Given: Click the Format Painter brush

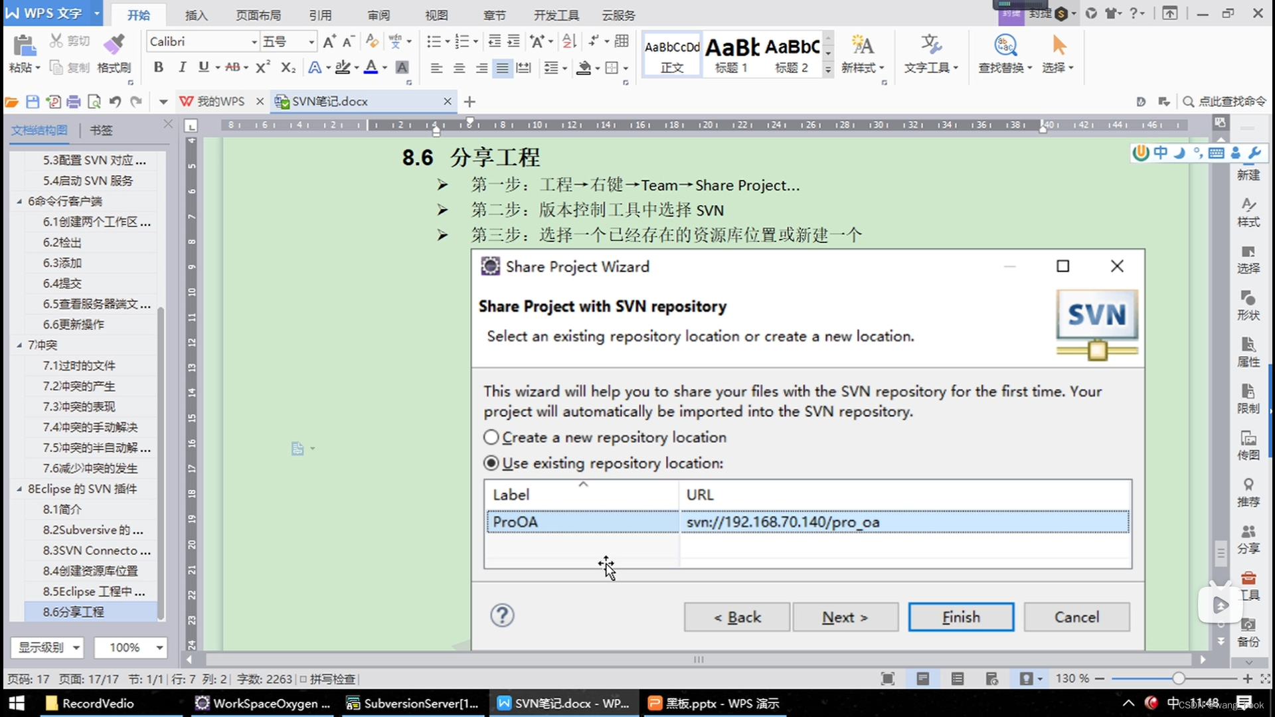Looking at the screenshot, I should [114, 44].
